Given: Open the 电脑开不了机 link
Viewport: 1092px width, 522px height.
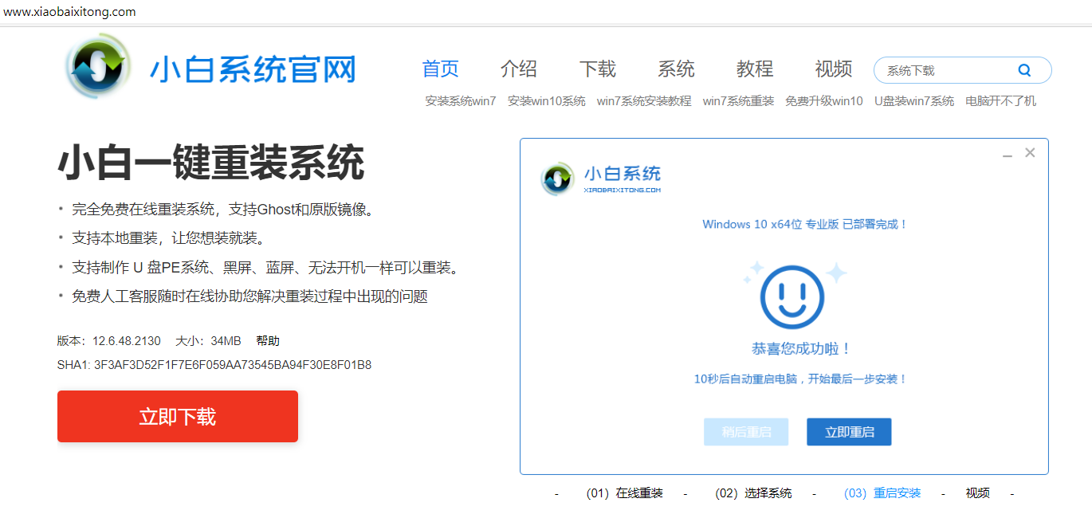Looking at the screenshot, I should (1001, 101).
